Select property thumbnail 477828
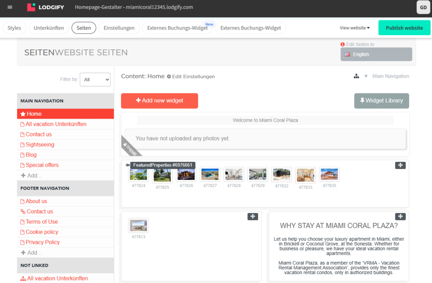The width and height of the screenshot is (432, 283). point(234,174)
